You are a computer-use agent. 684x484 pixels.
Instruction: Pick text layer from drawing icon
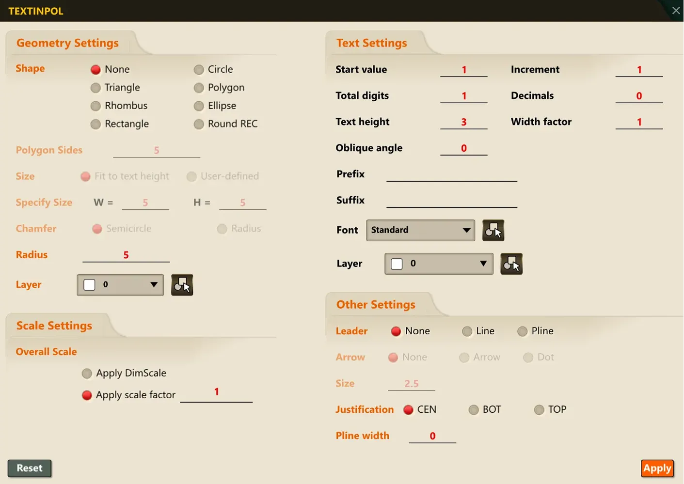tap(511, 264)
